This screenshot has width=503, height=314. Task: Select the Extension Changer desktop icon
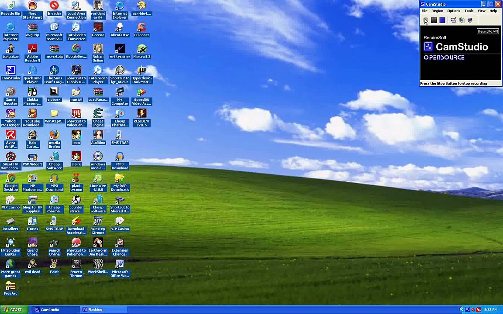(120, 247)
